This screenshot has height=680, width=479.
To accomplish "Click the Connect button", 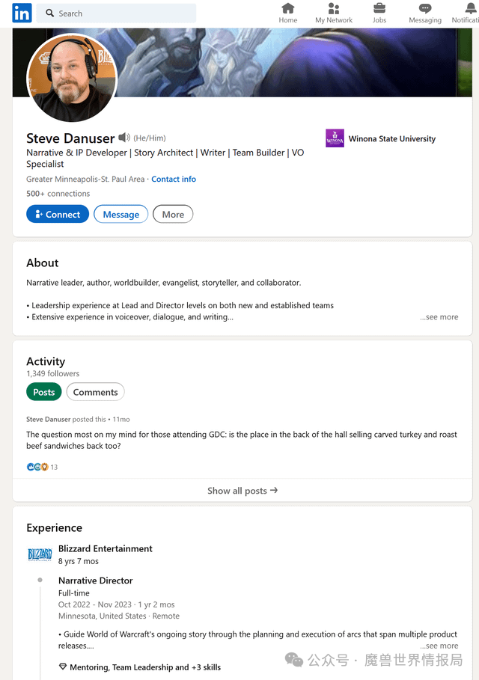I will point(58,214).
